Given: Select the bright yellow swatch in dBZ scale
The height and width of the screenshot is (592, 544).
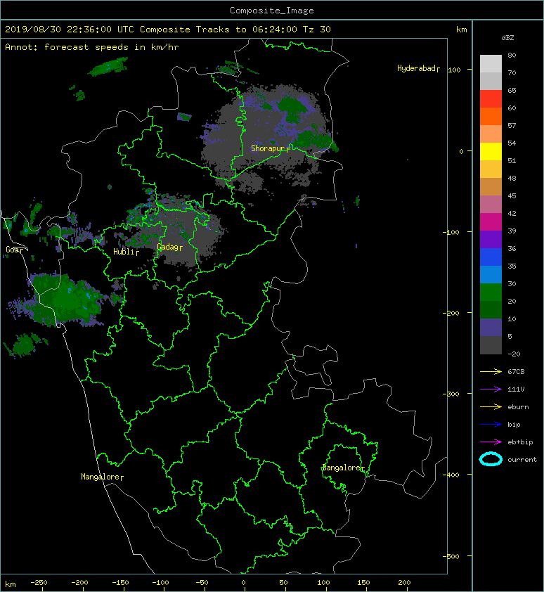Looking at the screenshot, I should 491,152.
